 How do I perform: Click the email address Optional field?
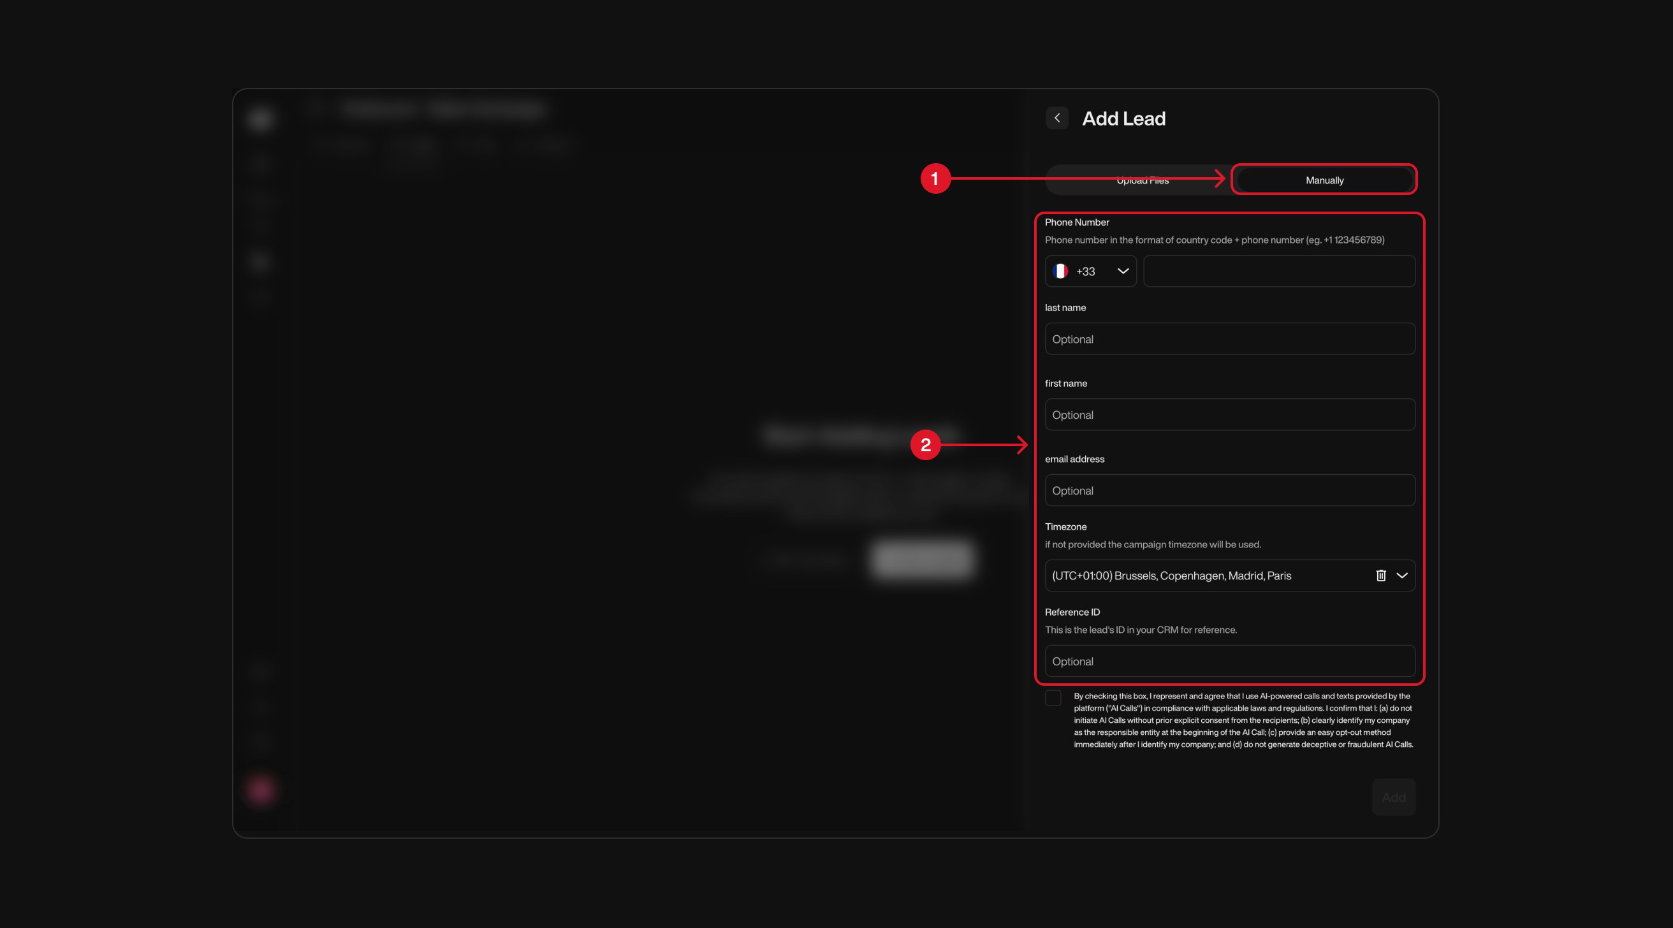pos(1229,490)
